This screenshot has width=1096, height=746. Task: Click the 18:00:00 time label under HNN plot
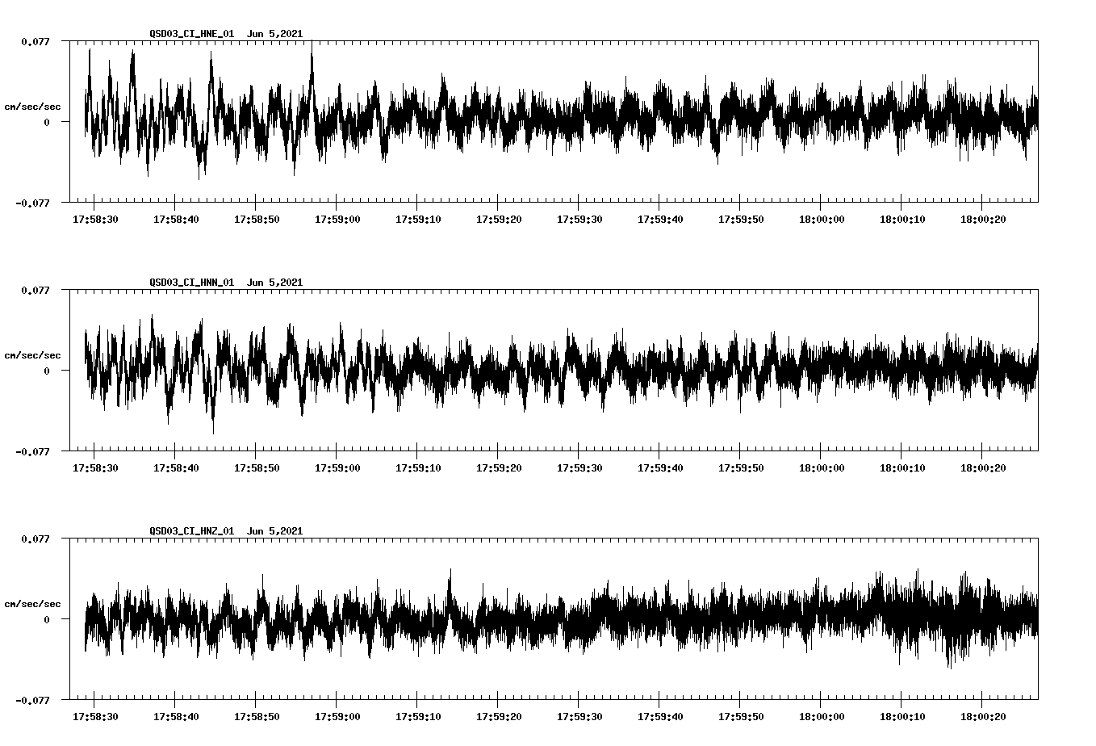(822, 468)
